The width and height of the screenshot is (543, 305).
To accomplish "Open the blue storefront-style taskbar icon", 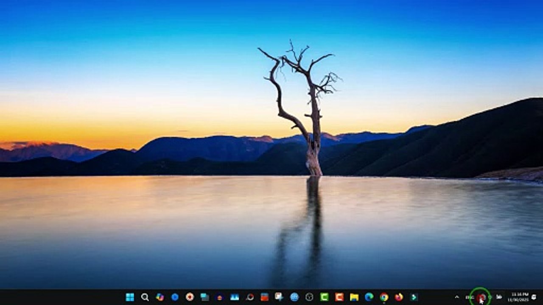I will [235, 297].
